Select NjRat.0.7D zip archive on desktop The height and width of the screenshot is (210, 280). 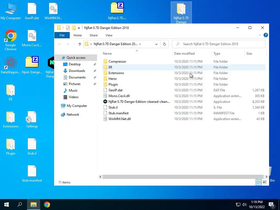[x=117, y=11]
